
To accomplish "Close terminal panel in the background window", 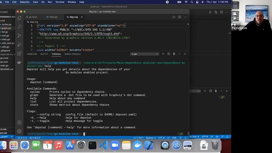I will pyautogui.click(x=227, y=91).
